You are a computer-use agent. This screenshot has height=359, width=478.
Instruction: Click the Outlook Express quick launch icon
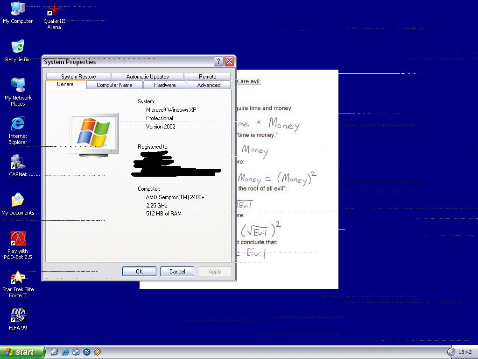point(76,352)
